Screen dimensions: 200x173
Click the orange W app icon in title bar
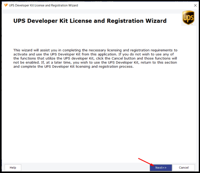click(x=6, y=5)
